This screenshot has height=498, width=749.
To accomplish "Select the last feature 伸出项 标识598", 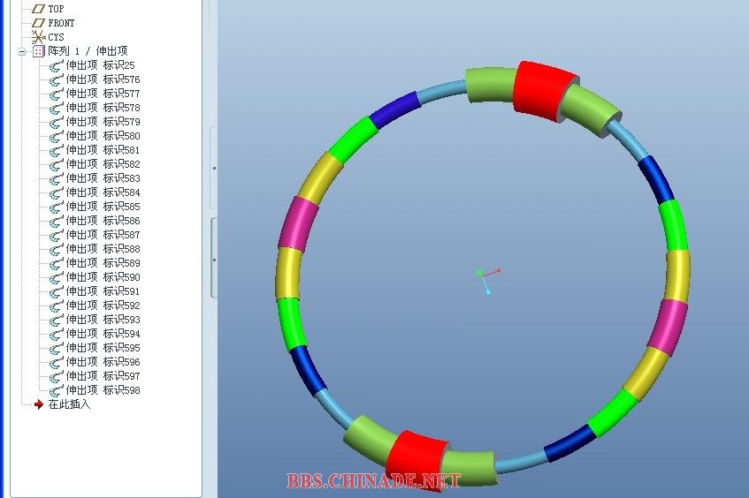I will click(x=103, y=390).
